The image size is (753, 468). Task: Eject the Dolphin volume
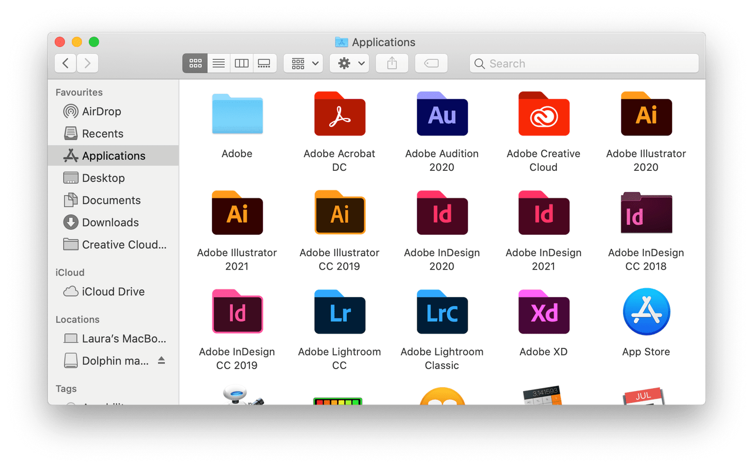click(x=161, y=361)
